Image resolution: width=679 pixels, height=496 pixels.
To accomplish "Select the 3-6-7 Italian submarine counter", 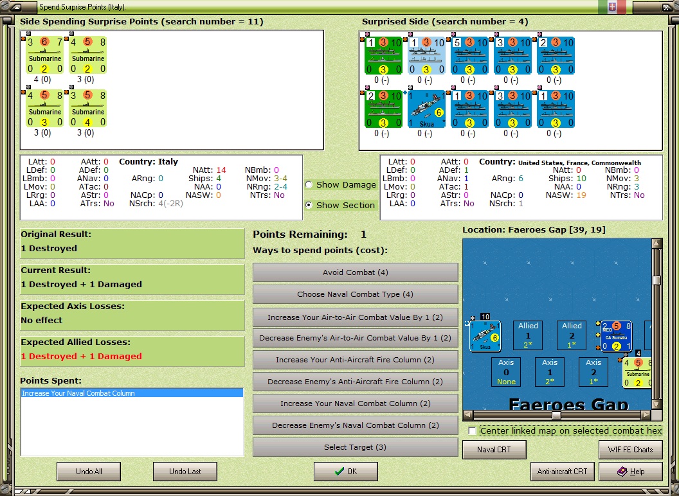I will coord(45,55).
